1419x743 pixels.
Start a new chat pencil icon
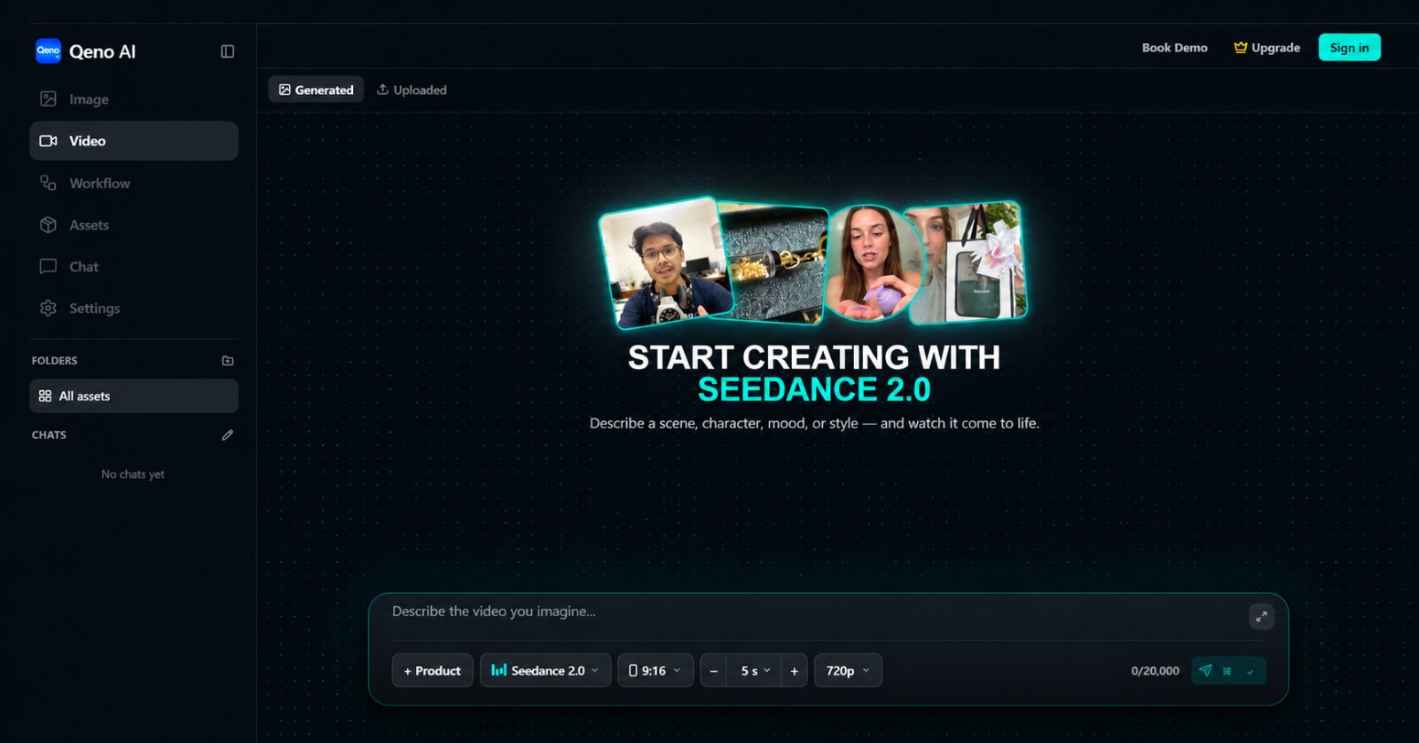click(x=228, y=435)
